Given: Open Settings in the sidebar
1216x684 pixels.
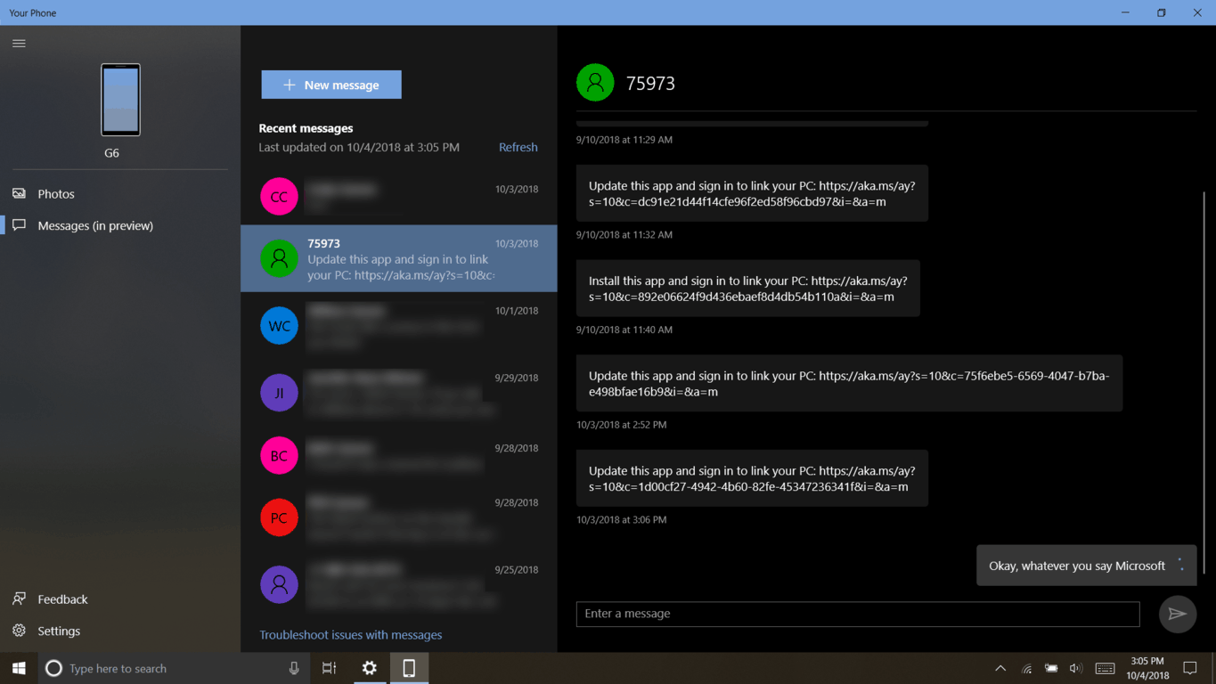Looking at the screenshot, I should (x=120, y=631).
